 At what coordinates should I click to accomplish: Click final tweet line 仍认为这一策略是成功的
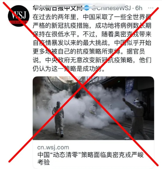pyautogui.click(x=69, y=69)
